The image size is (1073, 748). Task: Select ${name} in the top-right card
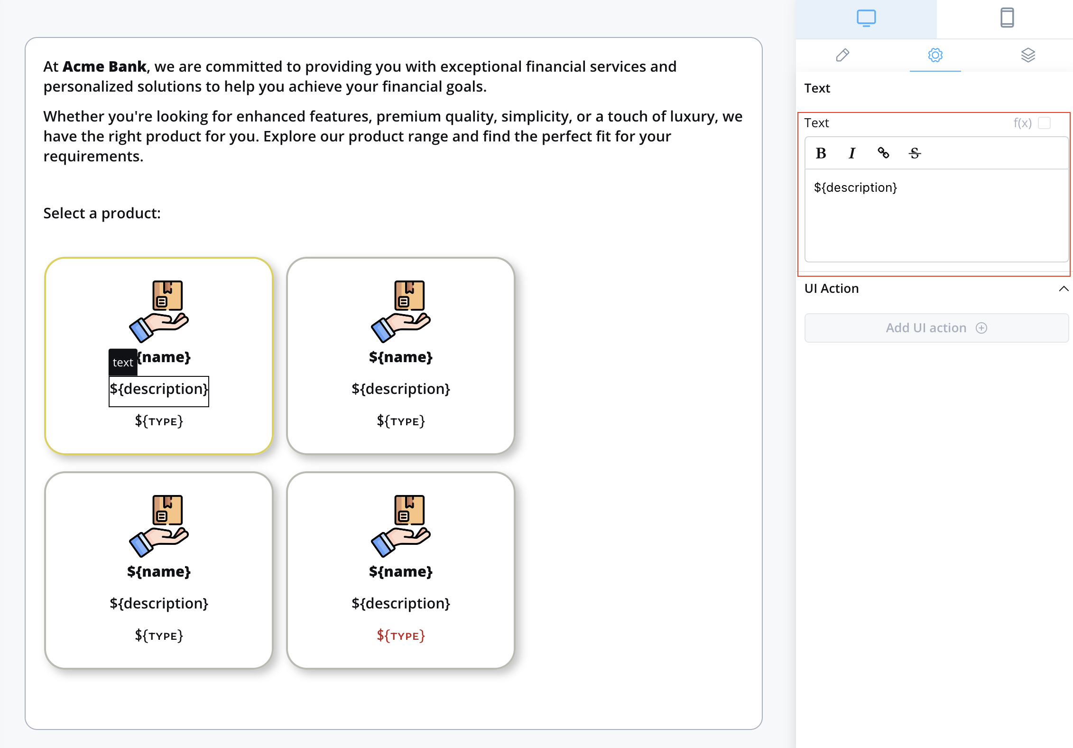pyautogui.click(x=401, y=357)
